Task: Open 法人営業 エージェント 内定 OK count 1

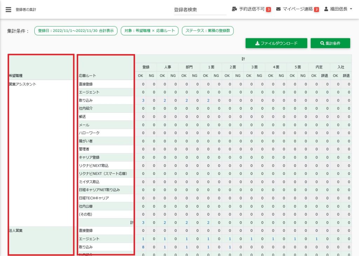Action: [x=317, y=239]
